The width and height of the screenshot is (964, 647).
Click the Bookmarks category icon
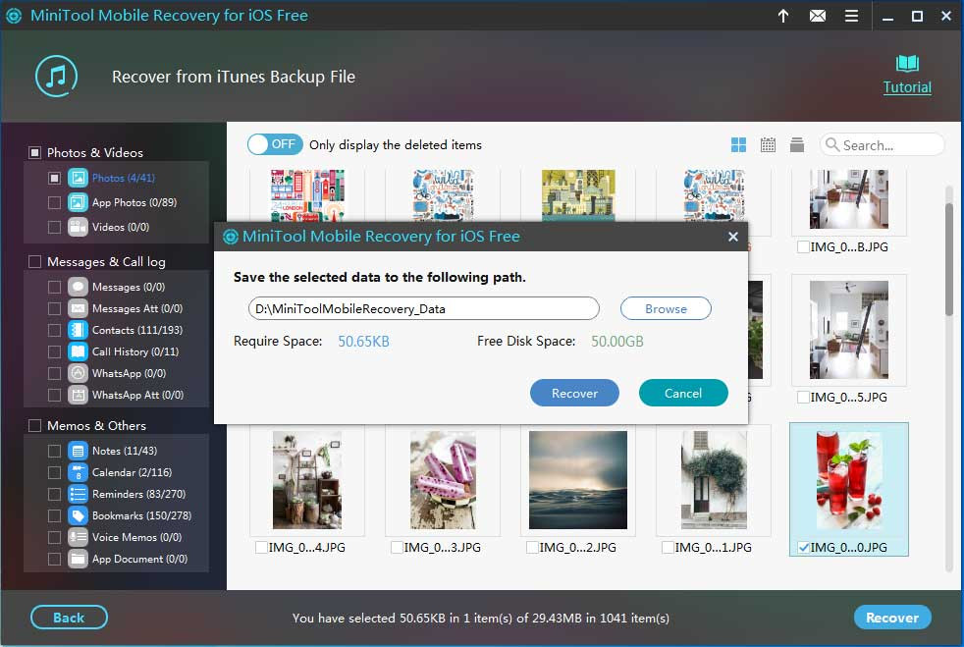pyautogui.click(x=78, y=515)
